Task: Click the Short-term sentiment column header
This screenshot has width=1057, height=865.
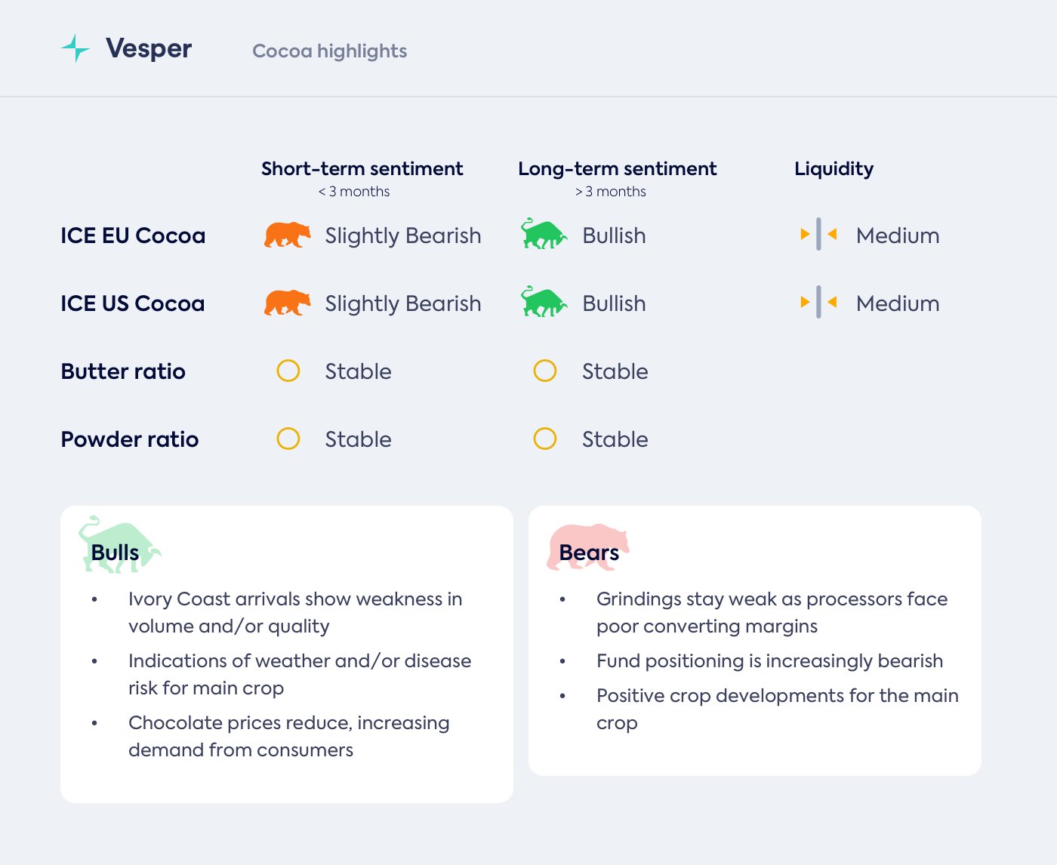Action: click(x=362, y=169)
